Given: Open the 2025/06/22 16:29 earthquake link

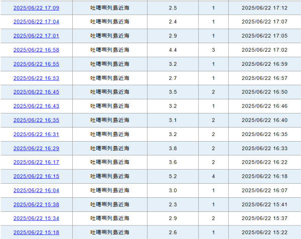Looking at the screenshot, I should pyautogui.click(x=36, y=149).
